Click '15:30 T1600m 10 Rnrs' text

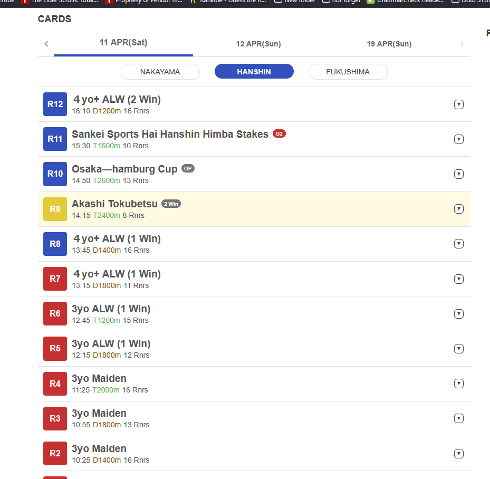tap(110, 146)
